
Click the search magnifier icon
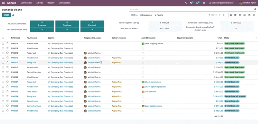point(255,9)
